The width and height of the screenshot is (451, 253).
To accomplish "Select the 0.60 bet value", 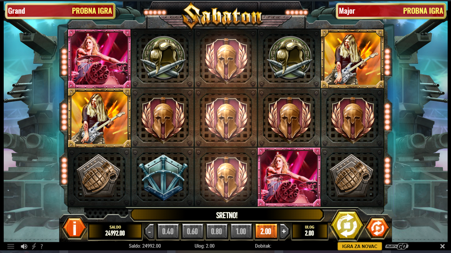I will tap(192, 231).
